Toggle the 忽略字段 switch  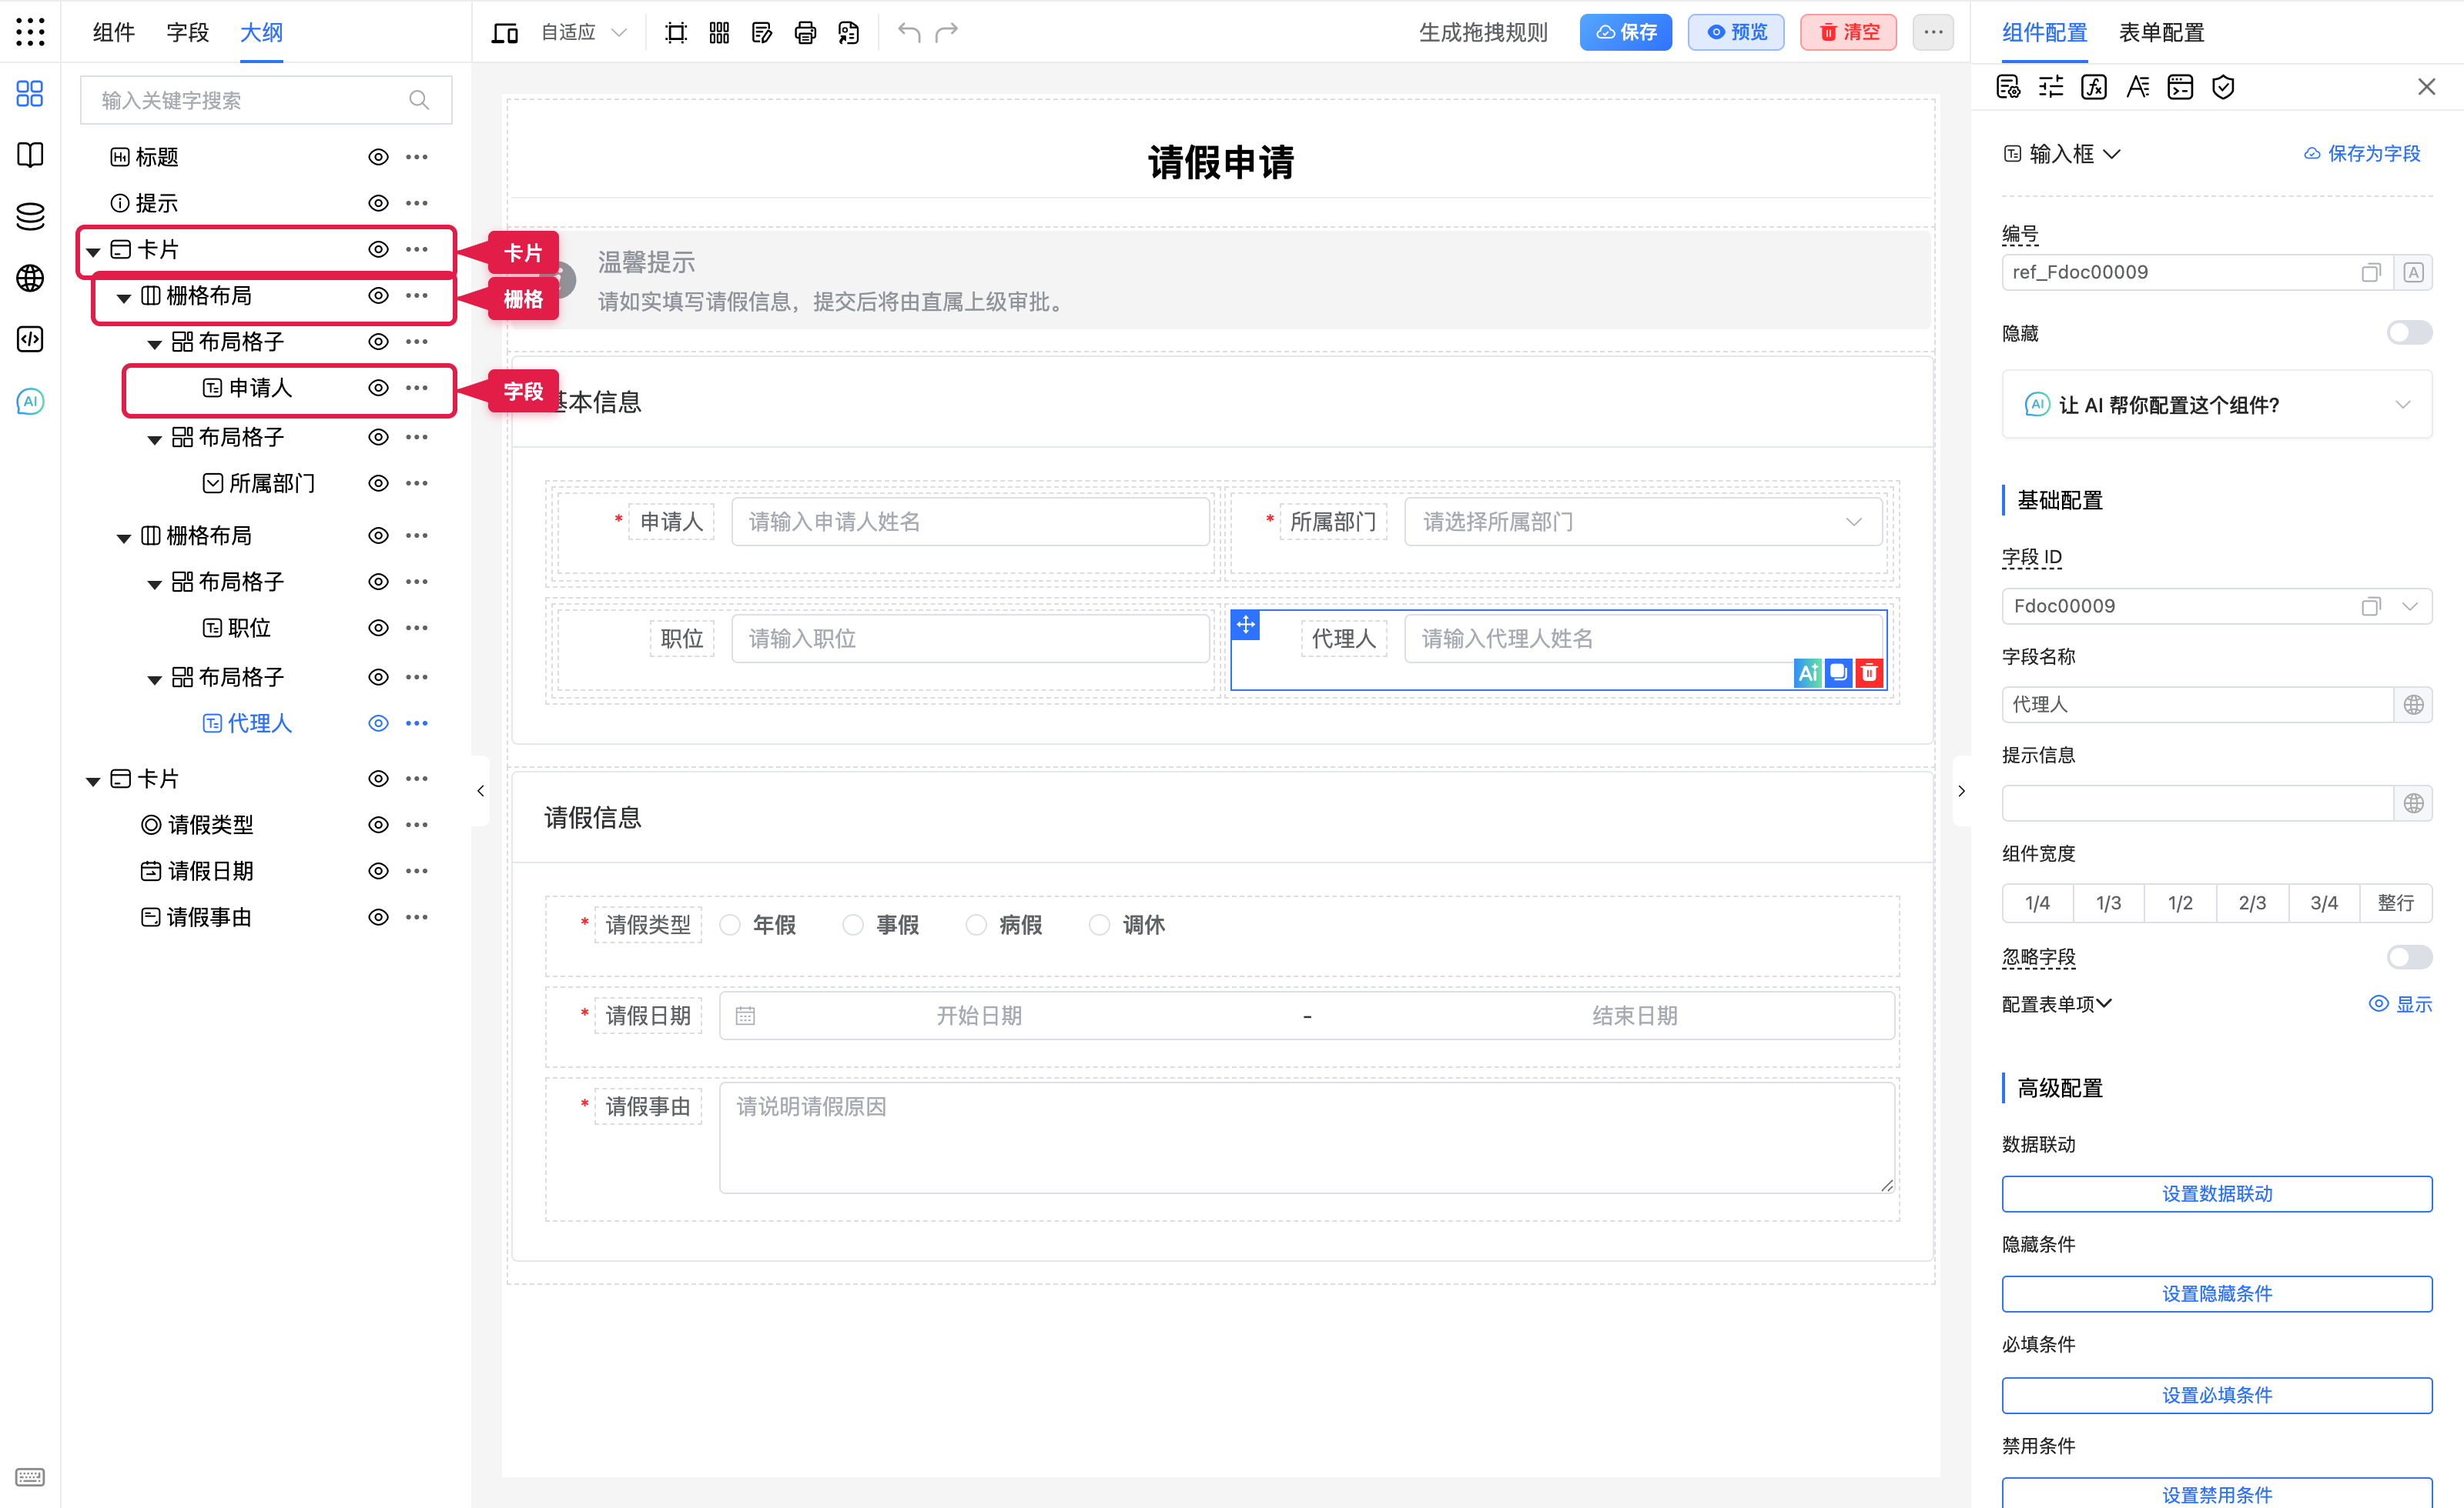2409,957
